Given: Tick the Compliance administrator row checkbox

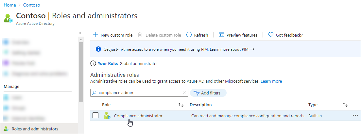Looking at the screenshot, I should pos(95,116).
